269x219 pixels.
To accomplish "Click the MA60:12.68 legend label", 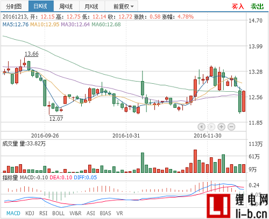I will tap(106, 24).
